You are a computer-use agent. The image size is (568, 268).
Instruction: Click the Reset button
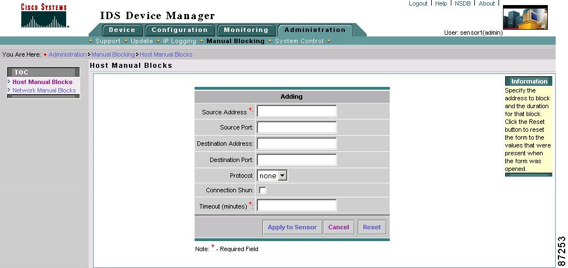click(x=372, y=227)
